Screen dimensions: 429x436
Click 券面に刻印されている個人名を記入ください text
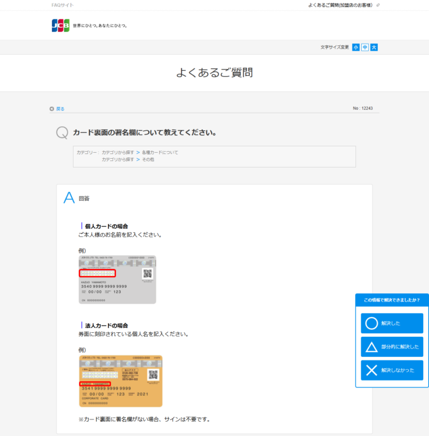click(x=134, y=334)
